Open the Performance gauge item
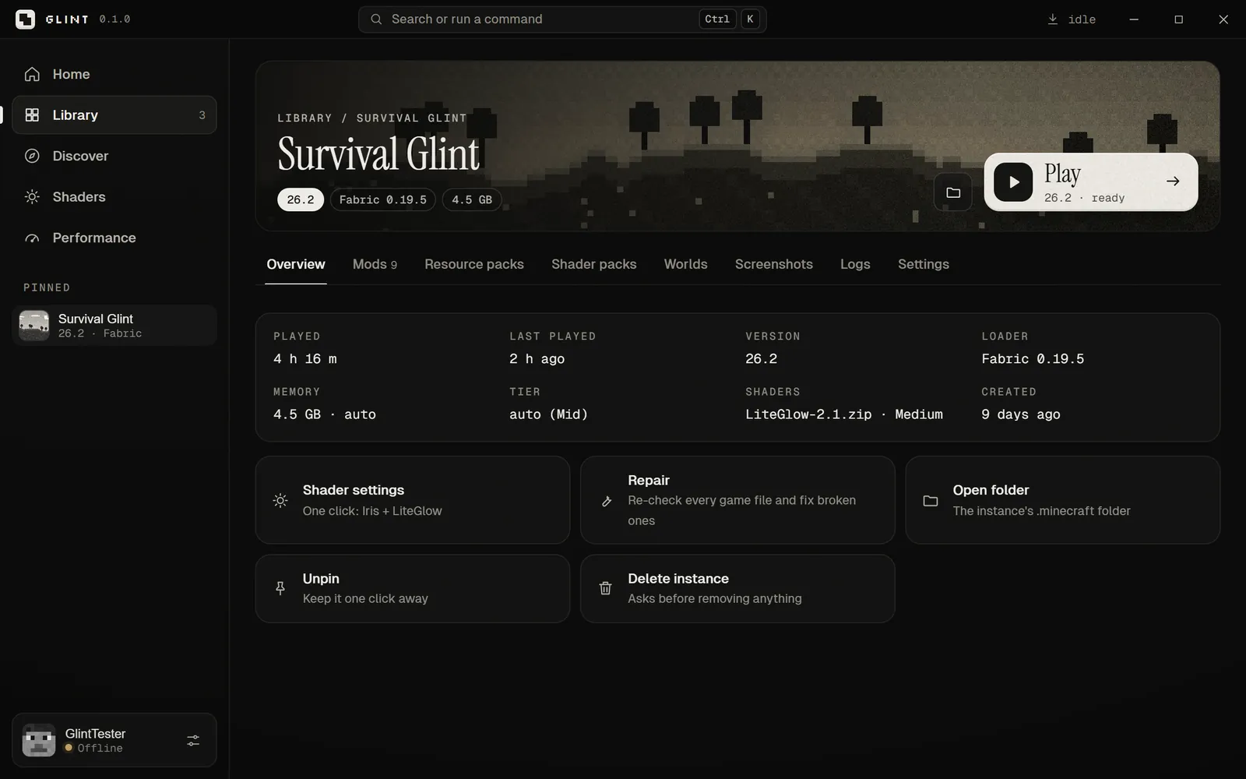The width and height of the screenshot is (1246, 779). pyautogui.click(x=114, y=238)
